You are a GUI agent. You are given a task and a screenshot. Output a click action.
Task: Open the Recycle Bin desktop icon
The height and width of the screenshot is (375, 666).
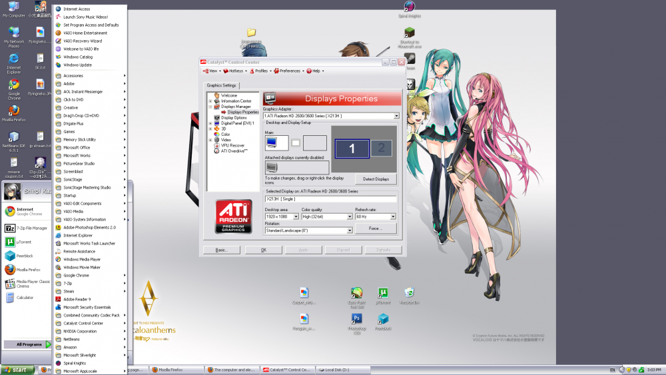point(409,296)
